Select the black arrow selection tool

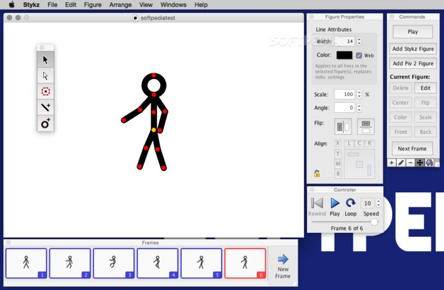[46, 60]
